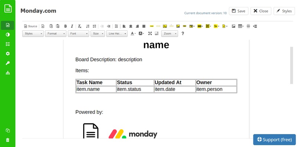Click the item.status table cell
The height and width of the screenshot is (147, 299).
(135, 89)
